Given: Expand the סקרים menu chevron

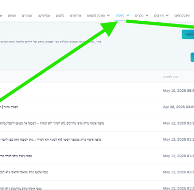Looking at the screenshot, I should (147, 16).
